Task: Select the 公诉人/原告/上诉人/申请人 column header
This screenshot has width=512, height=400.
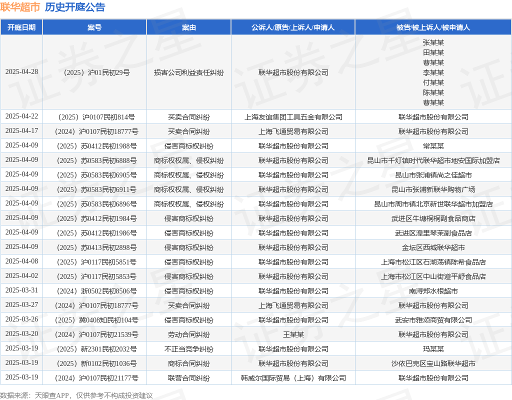Action: [293, 27]
